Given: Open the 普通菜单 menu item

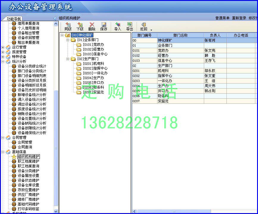Looking at the screenshot, I should coord(222,18).
